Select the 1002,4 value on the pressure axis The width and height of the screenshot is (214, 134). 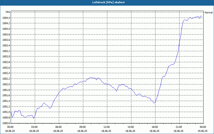(6, 73)
